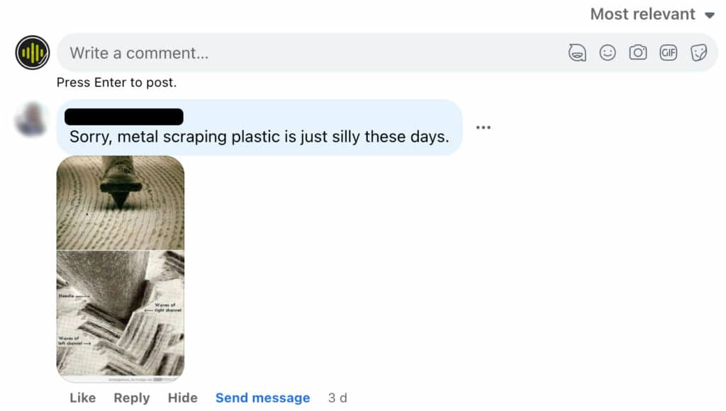Click the yellow soundwave page avatar
The image size is (726, 411).
pos(32,52)
